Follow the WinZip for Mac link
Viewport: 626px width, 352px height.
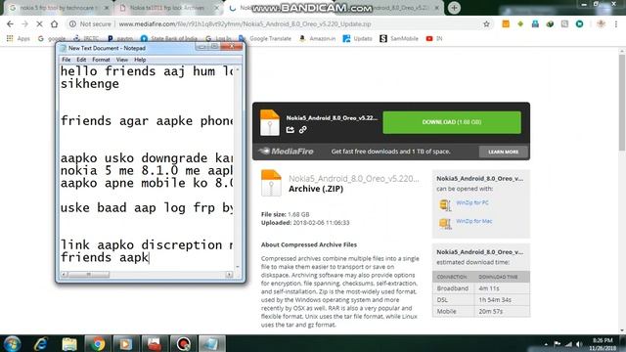473,221
